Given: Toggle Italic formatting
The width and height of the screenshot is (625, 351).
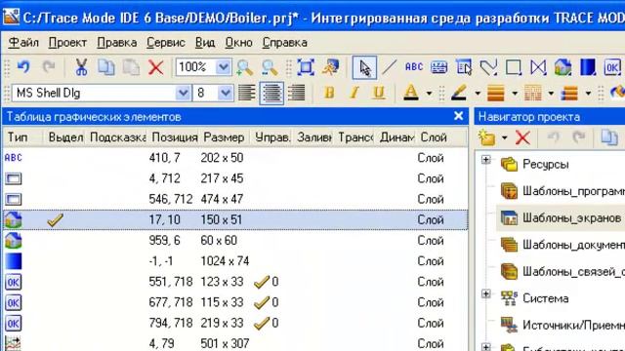Looking at the screenshot, I should coord(354,94).
